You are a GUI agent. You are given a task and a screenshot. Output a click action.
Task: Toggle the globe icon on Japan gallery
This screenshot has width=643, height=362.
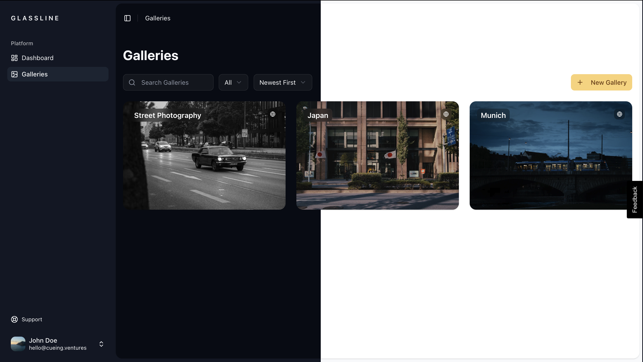click(446, 114)
